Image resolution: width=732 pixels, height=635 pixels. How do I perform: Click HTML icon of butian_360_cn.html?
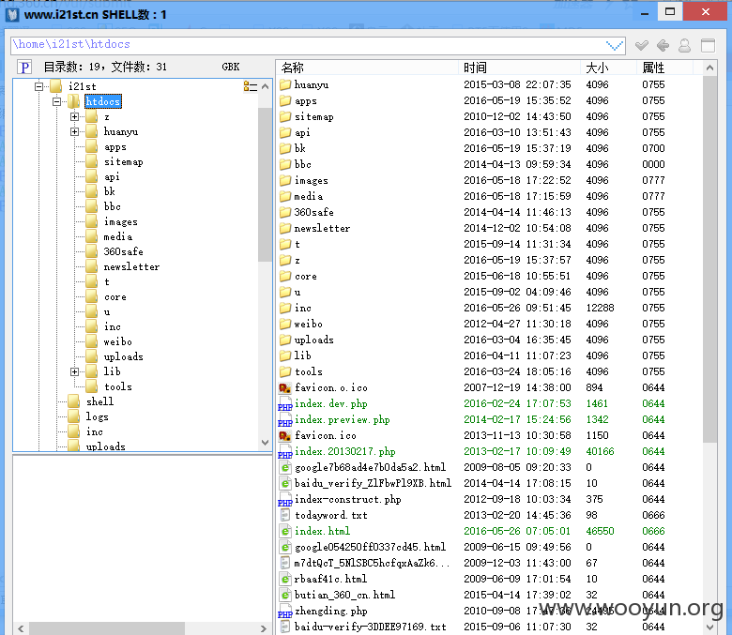(284, 595)
